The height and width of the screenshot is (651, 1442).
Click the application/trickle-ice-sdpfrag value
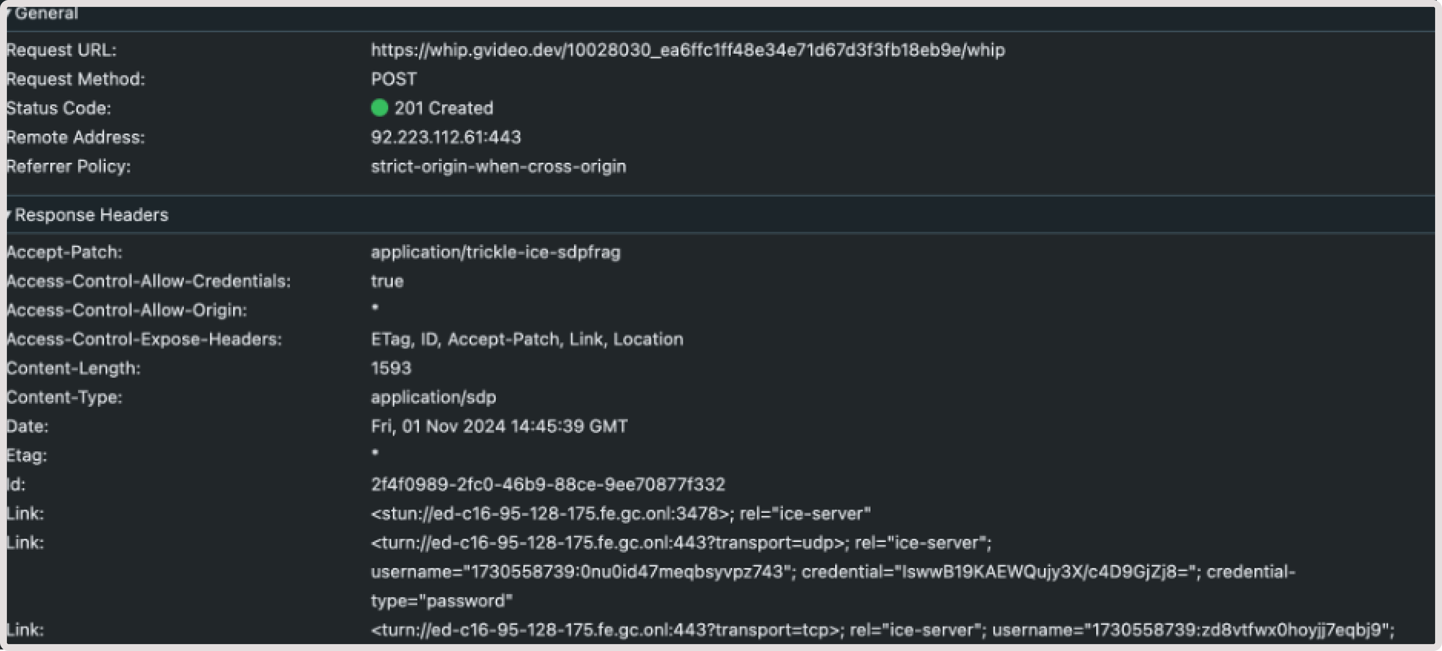495,252
